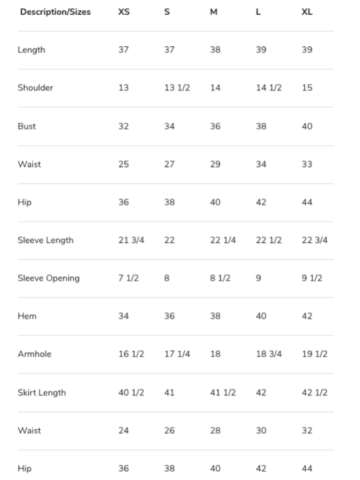Select the Shoulder row label
This screenshot has height=480, width=360.
click(35, 88)
